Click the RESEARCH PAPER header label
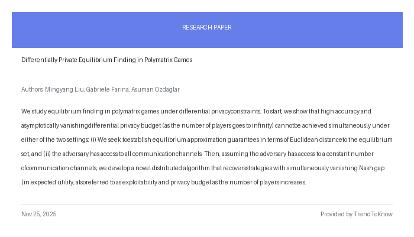414x237 pixels. click(207, 27)
